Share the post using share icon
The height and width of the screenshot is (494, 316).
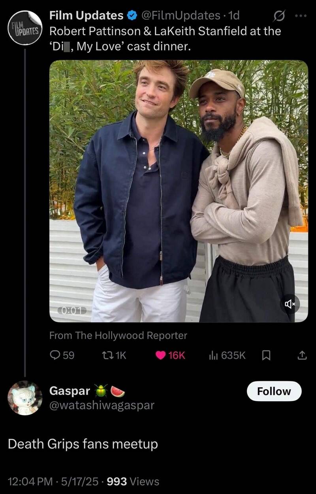(302, 355)
